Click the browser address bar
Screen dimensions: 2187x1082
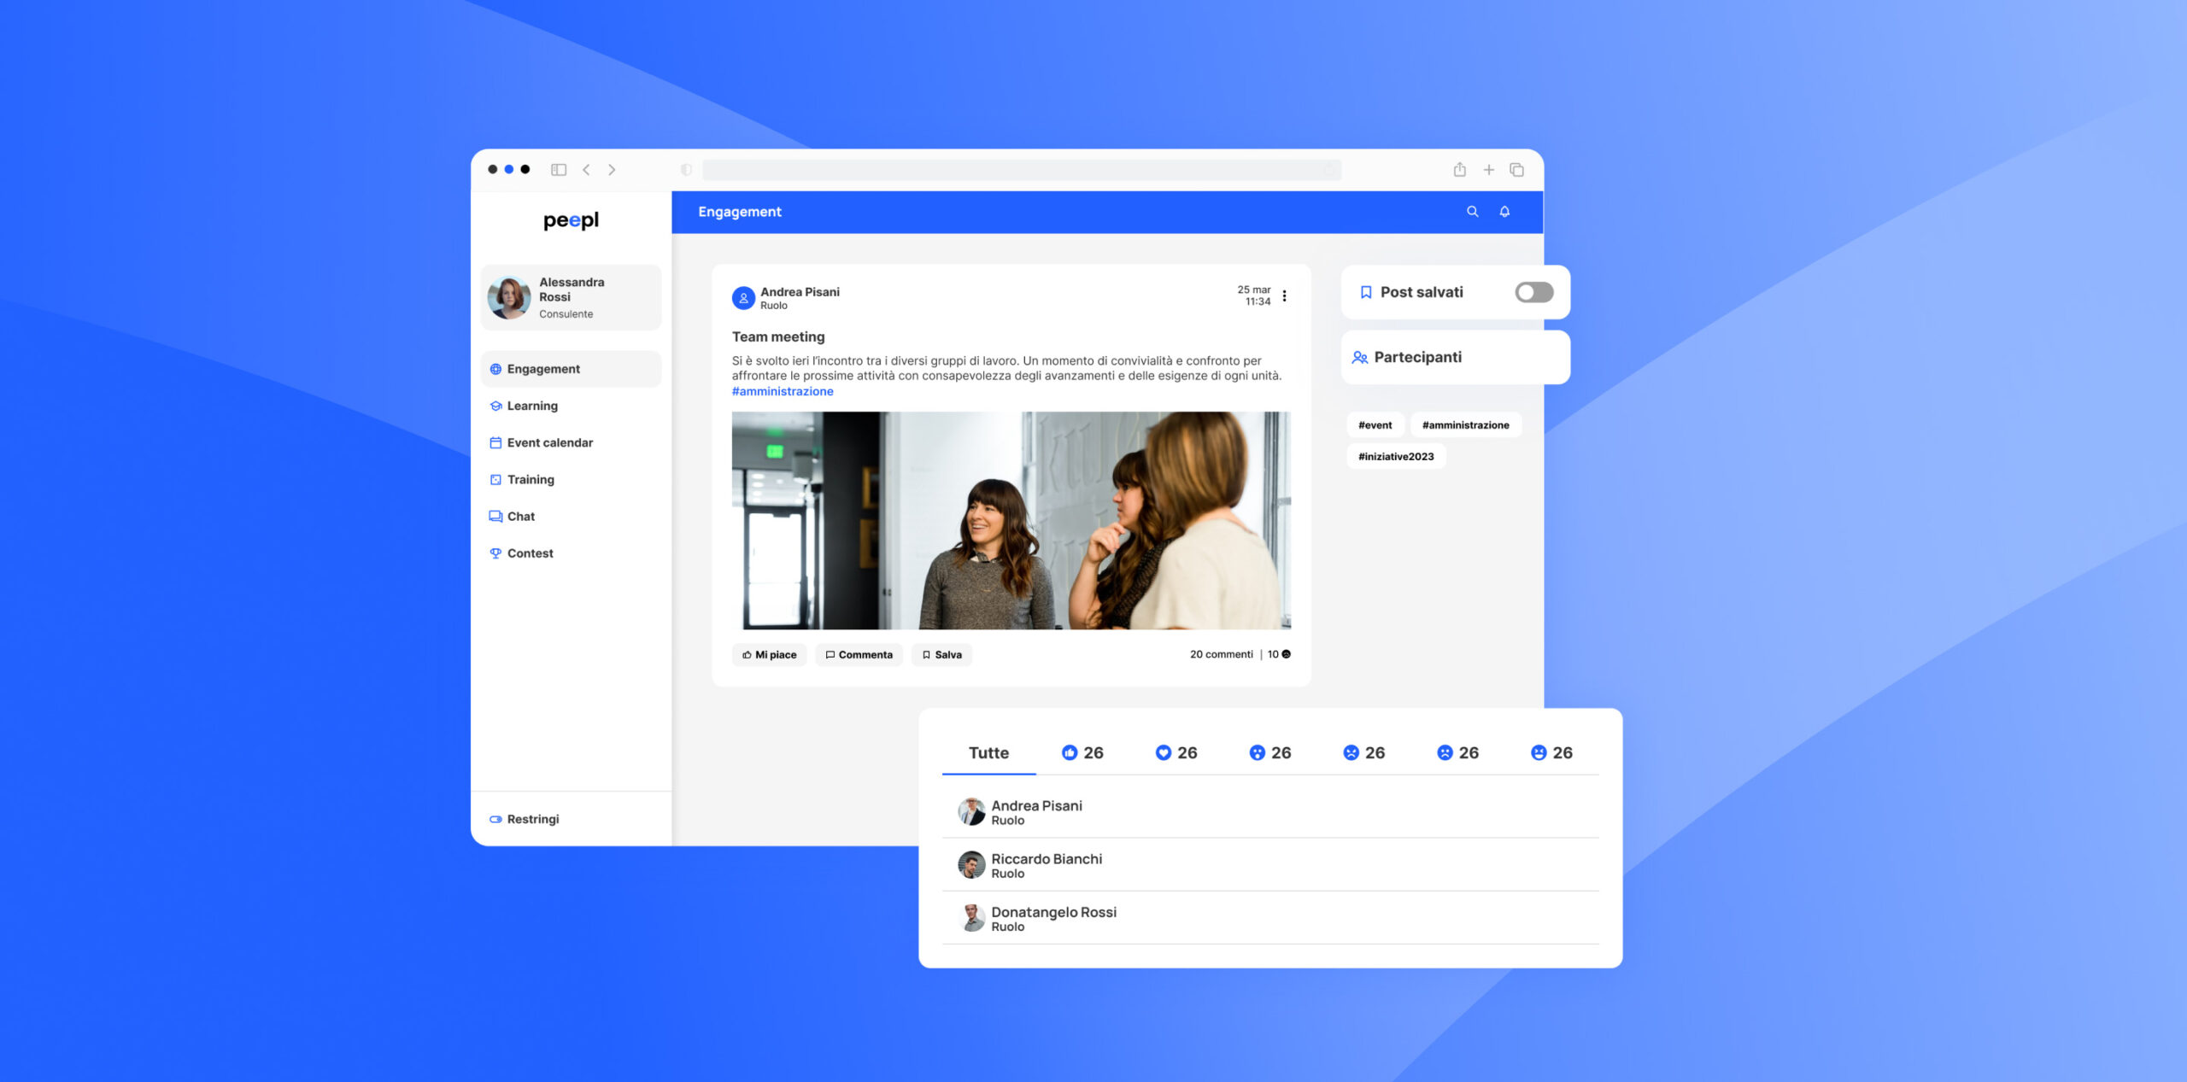pos(1021,170)
